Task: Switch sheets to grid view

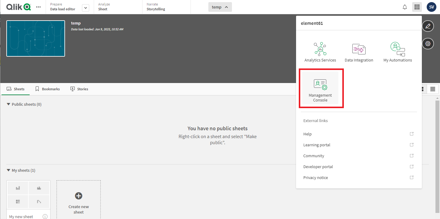Action: pyautogui.click(x=422, y=89)
